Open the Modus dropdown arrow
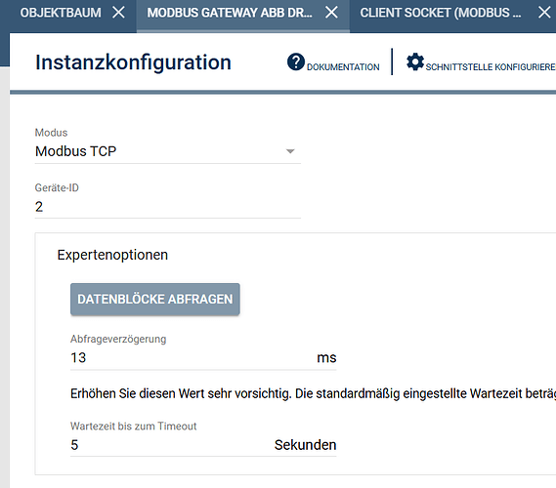The image size is (556, 488). point(290,151)
